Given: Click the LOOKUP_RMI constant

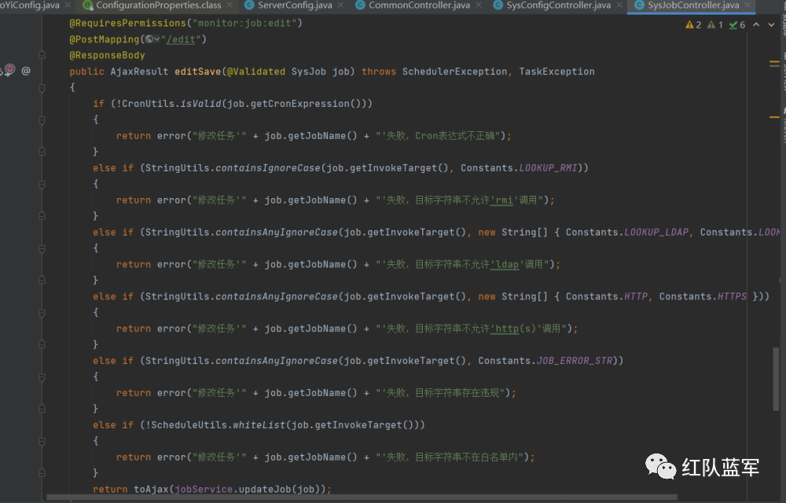Looking at the screenshot, I should (x=548, y=168).
